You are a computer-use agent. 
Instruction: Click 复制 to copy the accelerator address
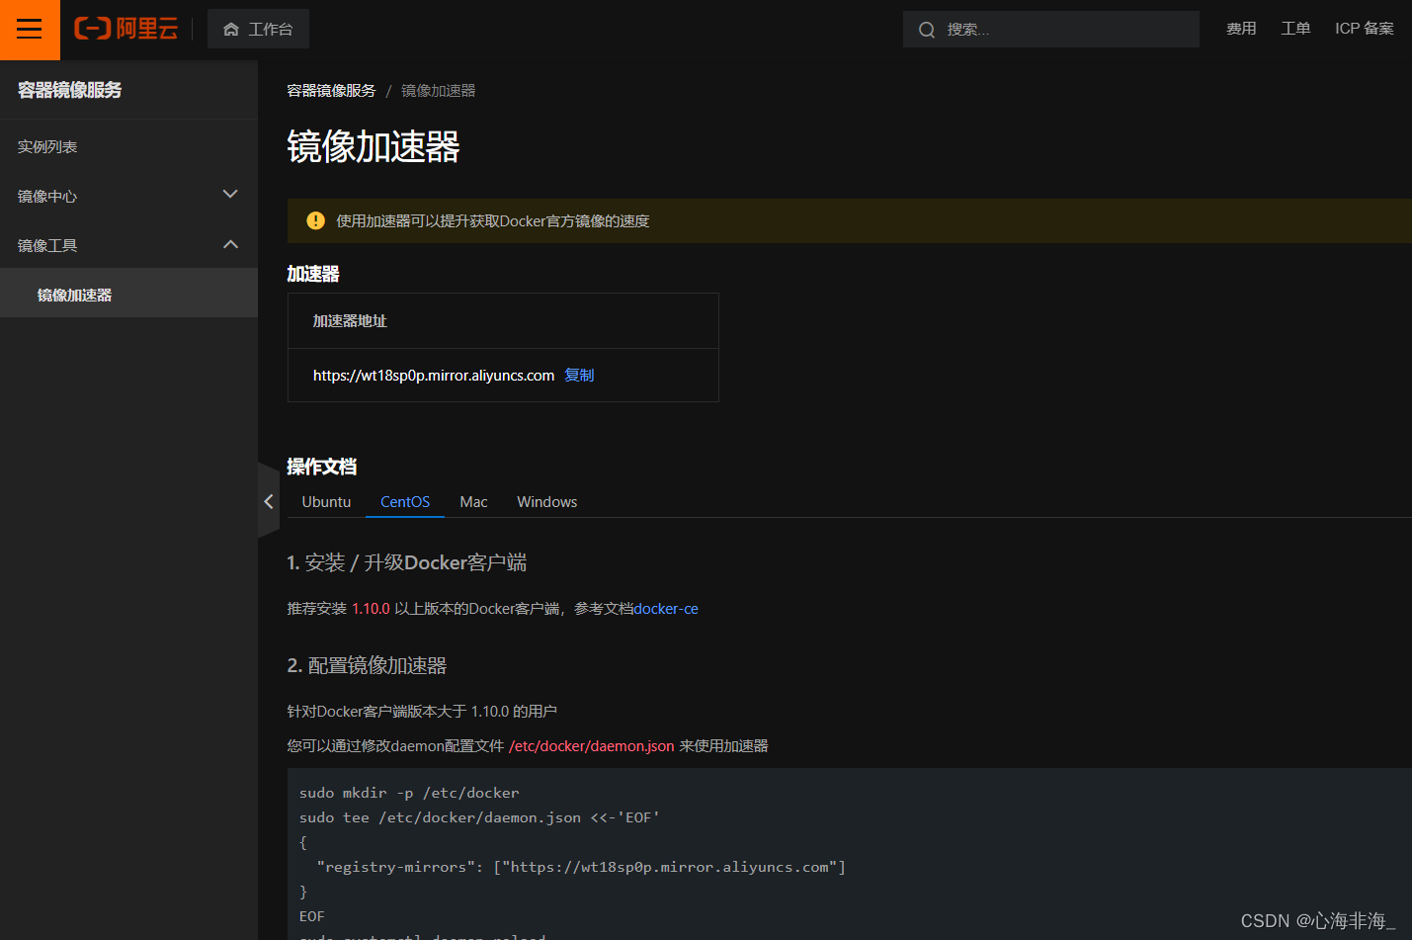click(x=579, y=376)
